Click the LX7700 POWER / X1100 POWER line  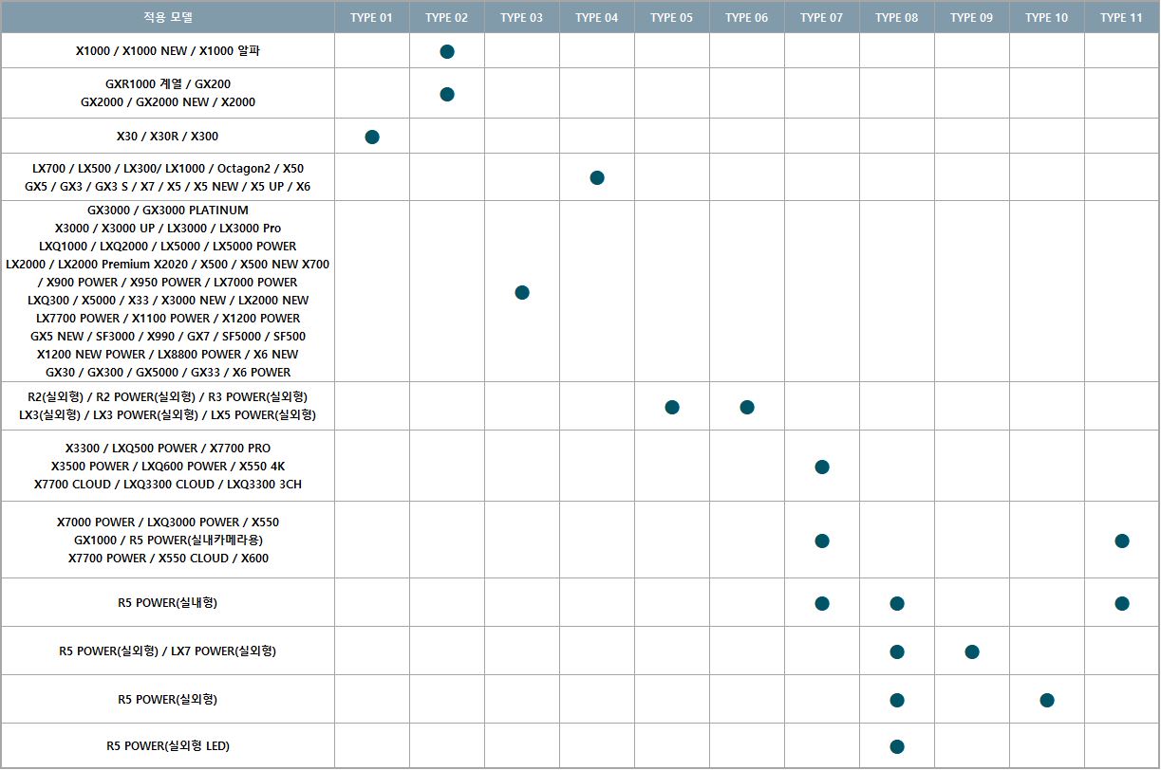click(x=168, y=319)
